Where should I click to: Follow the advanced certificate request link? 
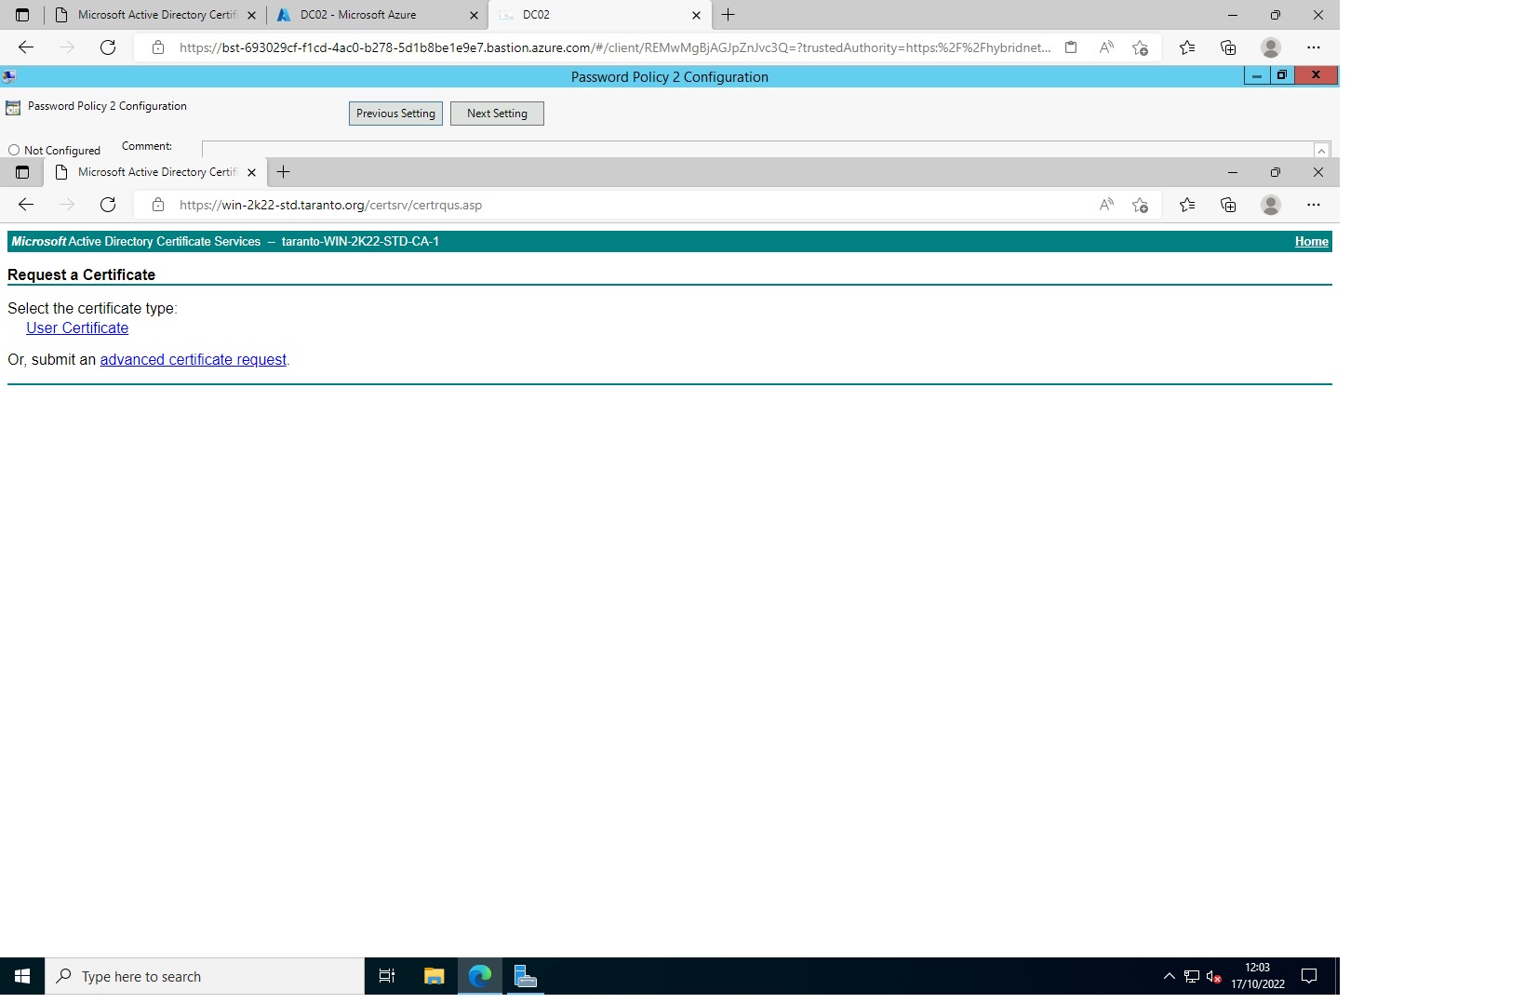(x=194, y=359)
